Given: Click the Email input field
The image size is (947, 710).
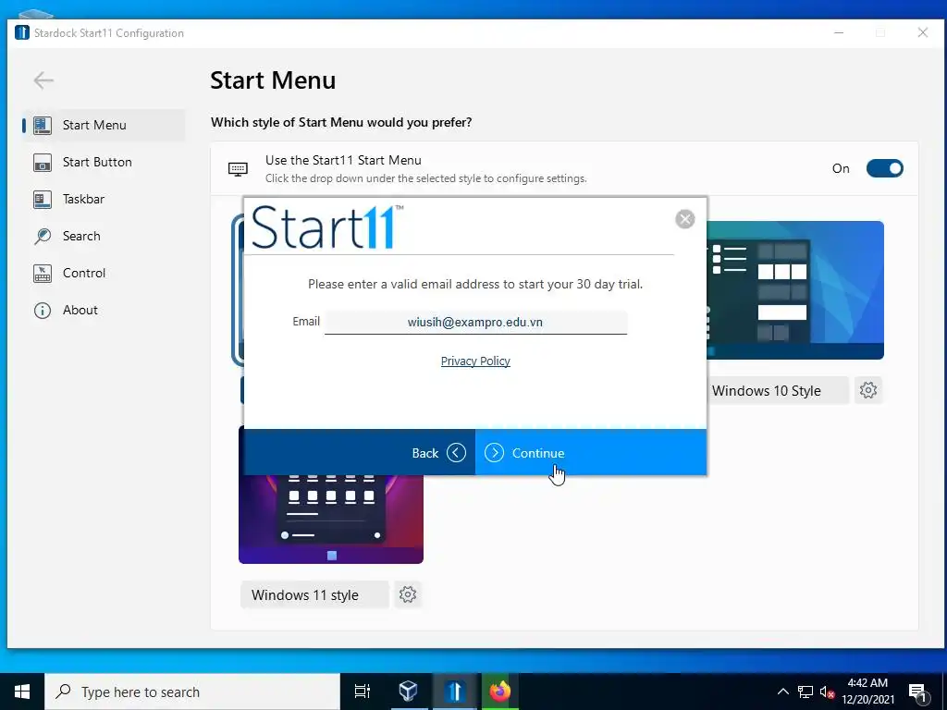Looking at the screenshot, I should (476, 322).
